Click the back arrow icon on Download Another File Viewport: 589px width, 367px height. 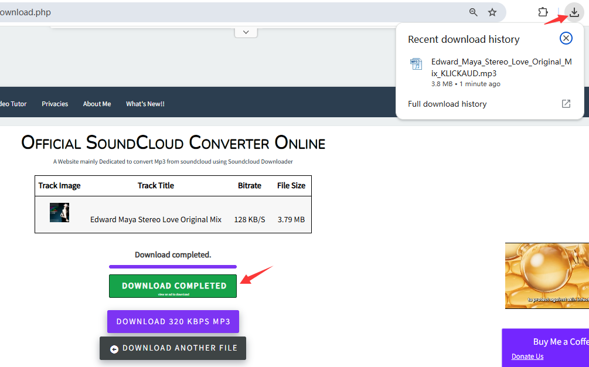114,349
